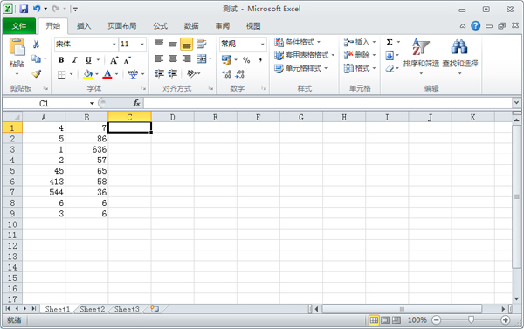Viewport: 524px width, 329px height.
Task: Click the Decrease Font Size icon
Action: tap(128, 60)
